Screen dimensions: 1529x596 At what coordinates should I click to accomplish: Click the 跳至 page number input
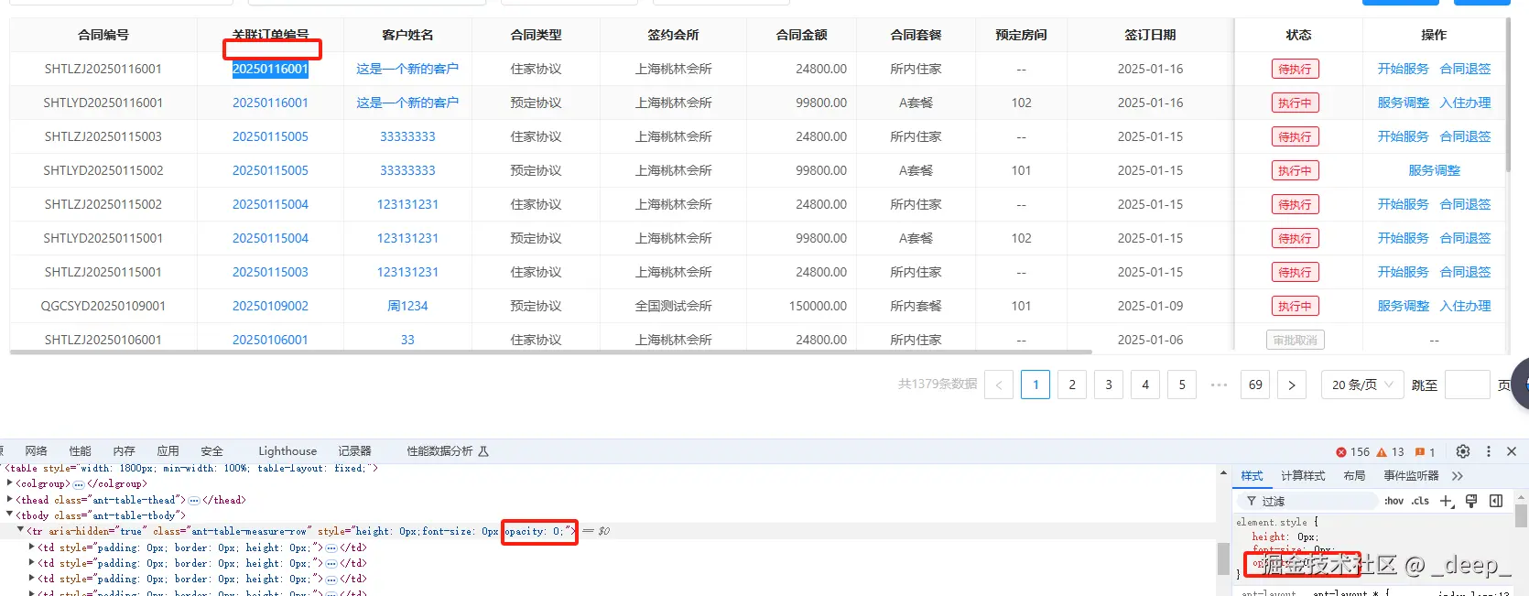pyautogui.click(x=1467, y=385)
